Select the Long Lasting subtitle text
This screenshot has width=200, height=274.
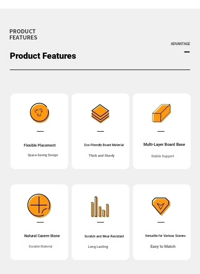(98, 246)
